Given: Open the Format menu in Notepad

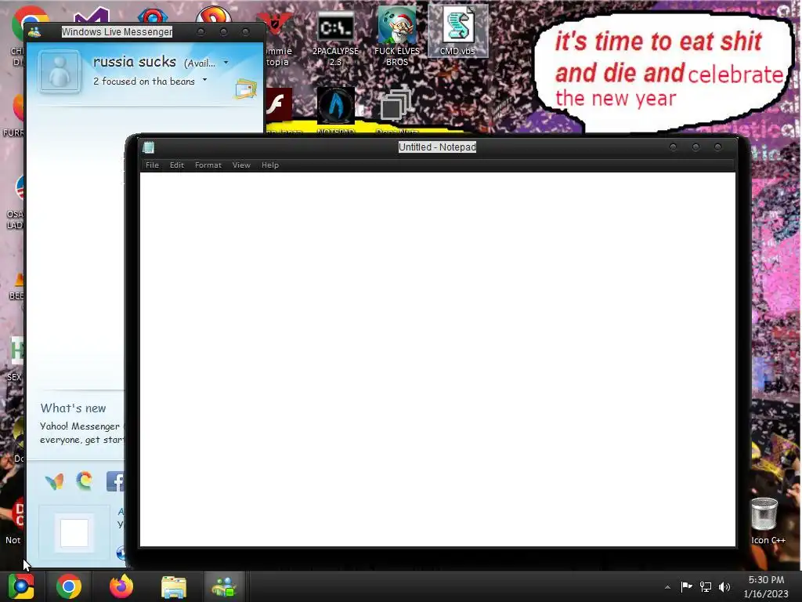Looking at the screenshot, I should pos(208,165).
